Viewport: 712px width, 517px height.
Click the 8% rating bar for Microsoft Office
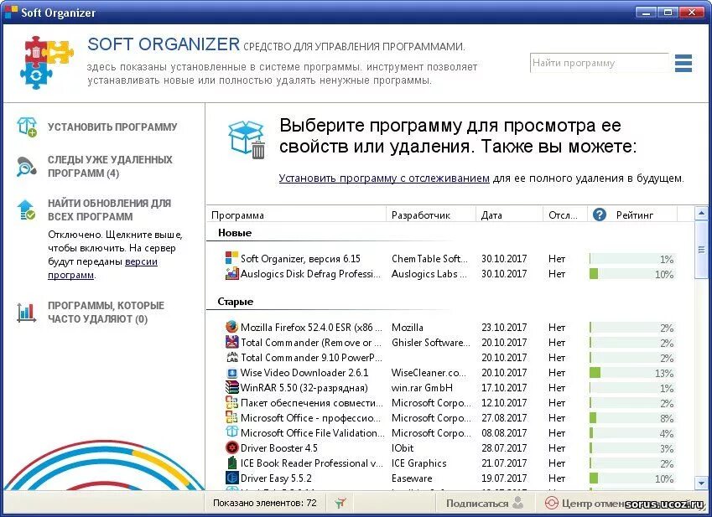click(x=632, y=418)
